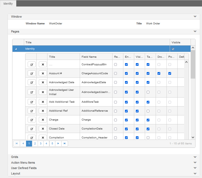
Task: Toggle the Required checkbox for Account # row
Action: coord(116,73)
